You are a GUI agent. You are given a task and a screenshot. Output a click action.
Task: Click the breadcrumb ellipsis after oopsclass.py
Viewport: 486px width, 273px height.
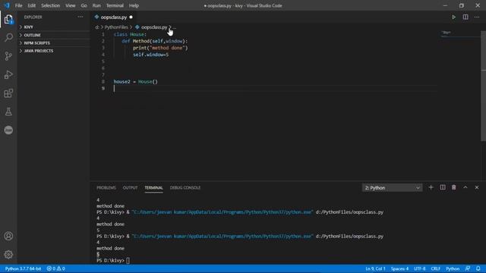point(174,27)
